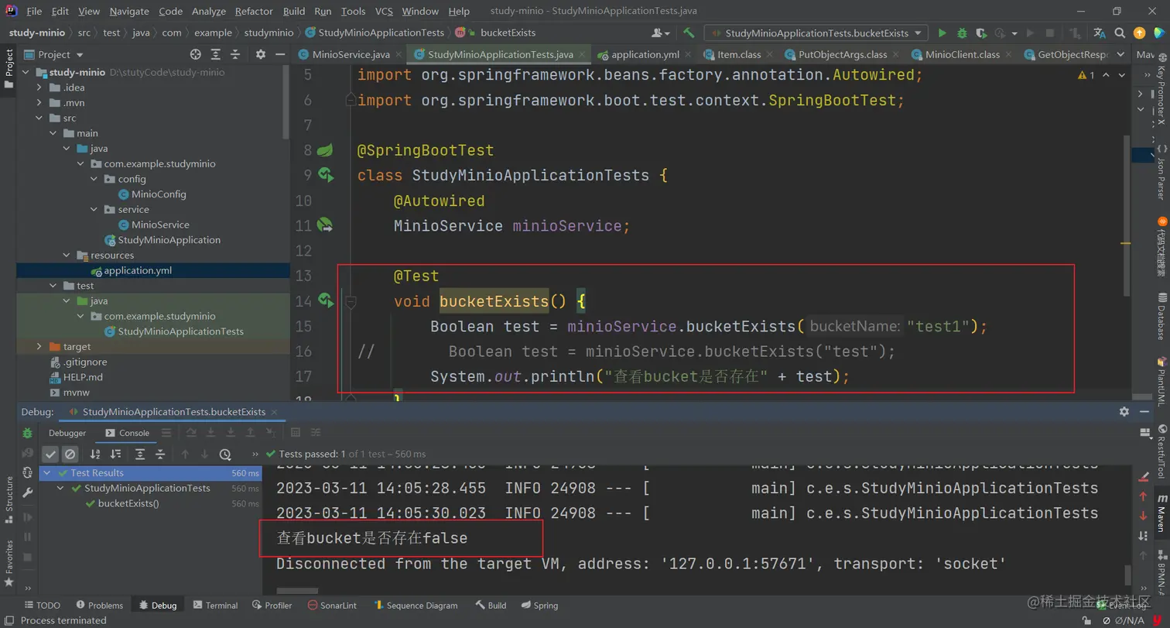
Task: Switch to MinioService.java tab
Action: coord(351,55)
